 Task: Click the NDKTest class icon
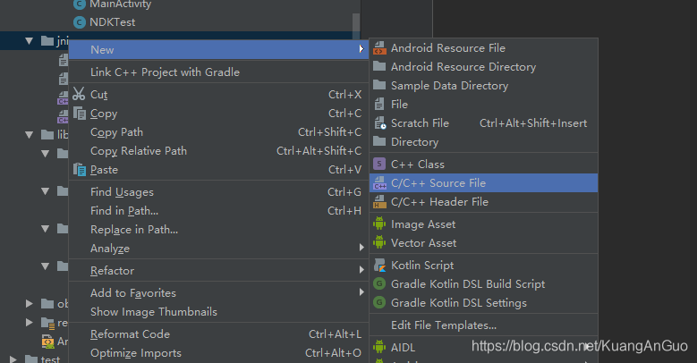pos(79,22)
